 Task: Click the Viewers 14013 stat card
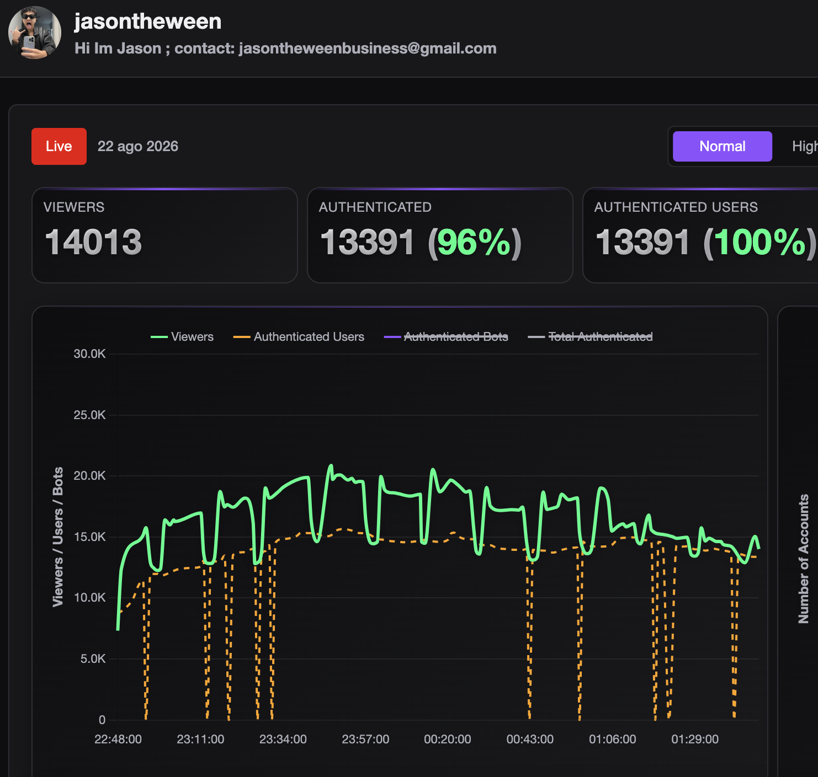point(164,235)
